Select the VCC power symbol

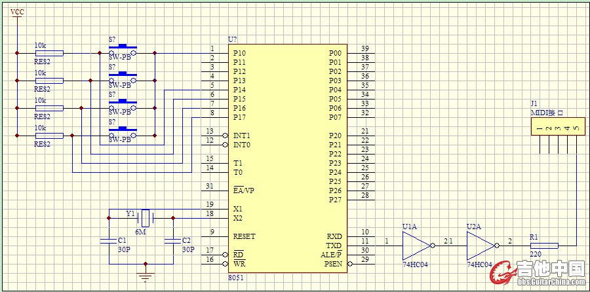tap(17, 14)
